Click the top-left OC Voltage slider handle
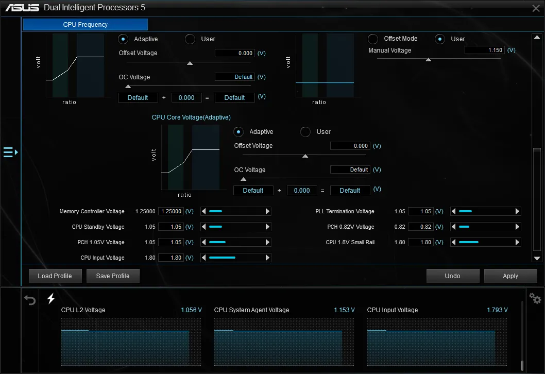545x374 pixels. pos(128,86)
